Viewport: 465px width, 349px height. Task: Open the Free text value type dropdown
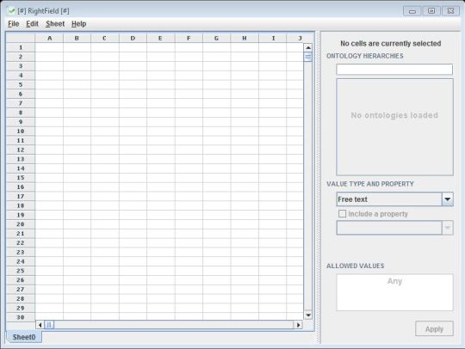(394, 199)
